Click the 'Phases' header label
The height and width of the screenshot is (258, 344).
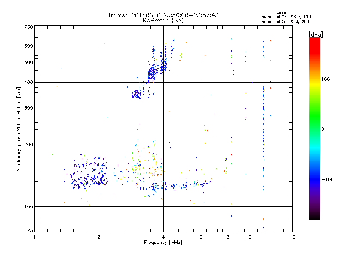coord(278,12)
